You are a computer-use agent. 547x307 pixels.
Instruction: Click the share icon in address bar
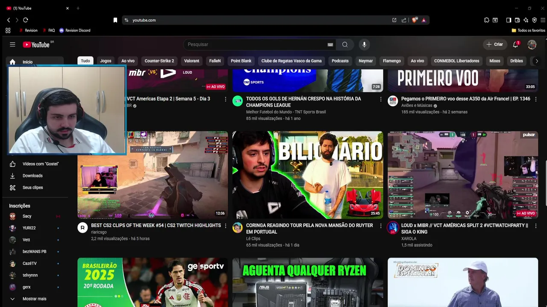coord(404,20)
